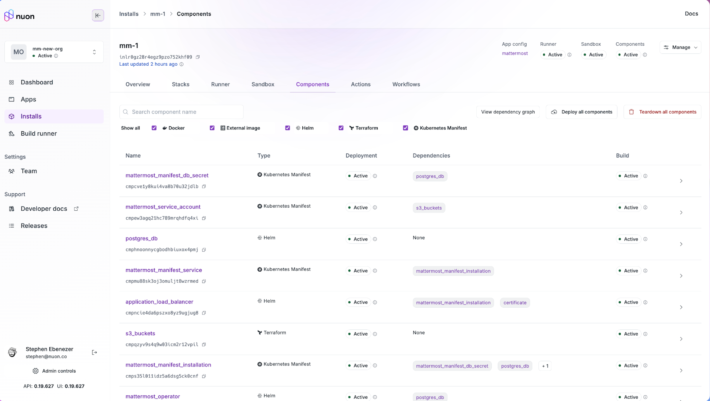Show last updated info icon
The width and height of the screenshot is (710, 401).
(181, 64)
